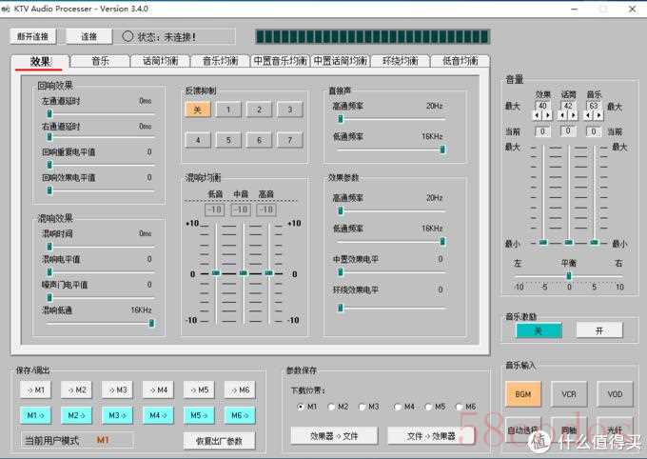Set feedback suppression to 关
The image size is (647, 459).
[198, 110]
